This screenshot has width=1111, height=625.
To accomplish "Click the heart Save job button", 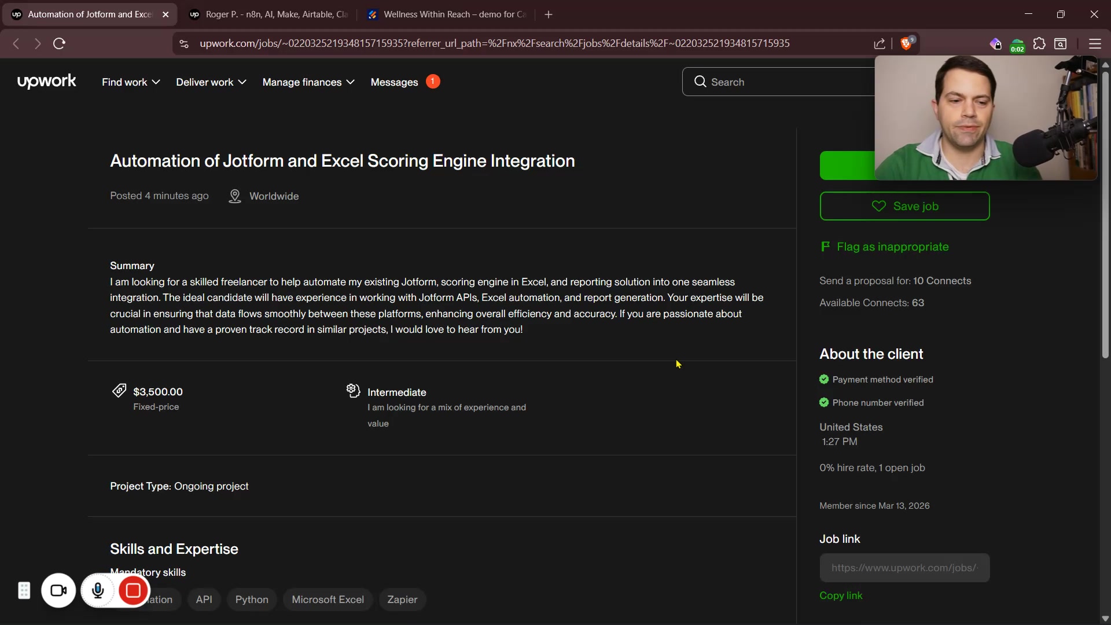I will coord(904,206).
